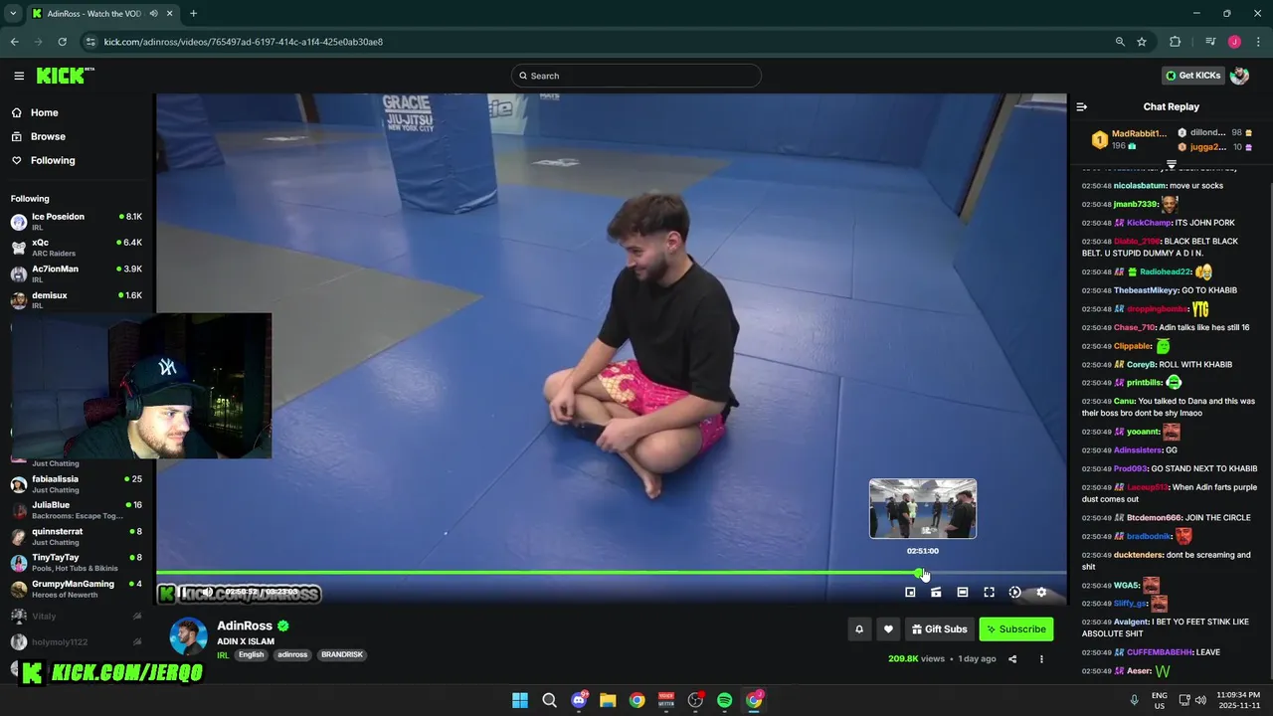The image size is (1273, 716).
Task: Reload the page
Action: 62,42
